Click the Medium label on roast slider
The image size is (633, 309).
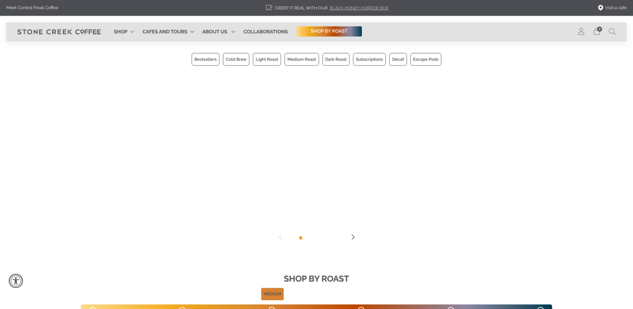(272, 294)
